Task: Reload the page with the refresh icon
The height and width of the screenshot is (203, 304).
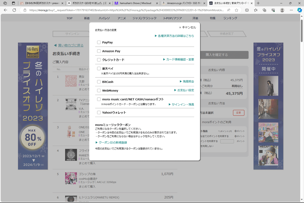Action: 14,10
